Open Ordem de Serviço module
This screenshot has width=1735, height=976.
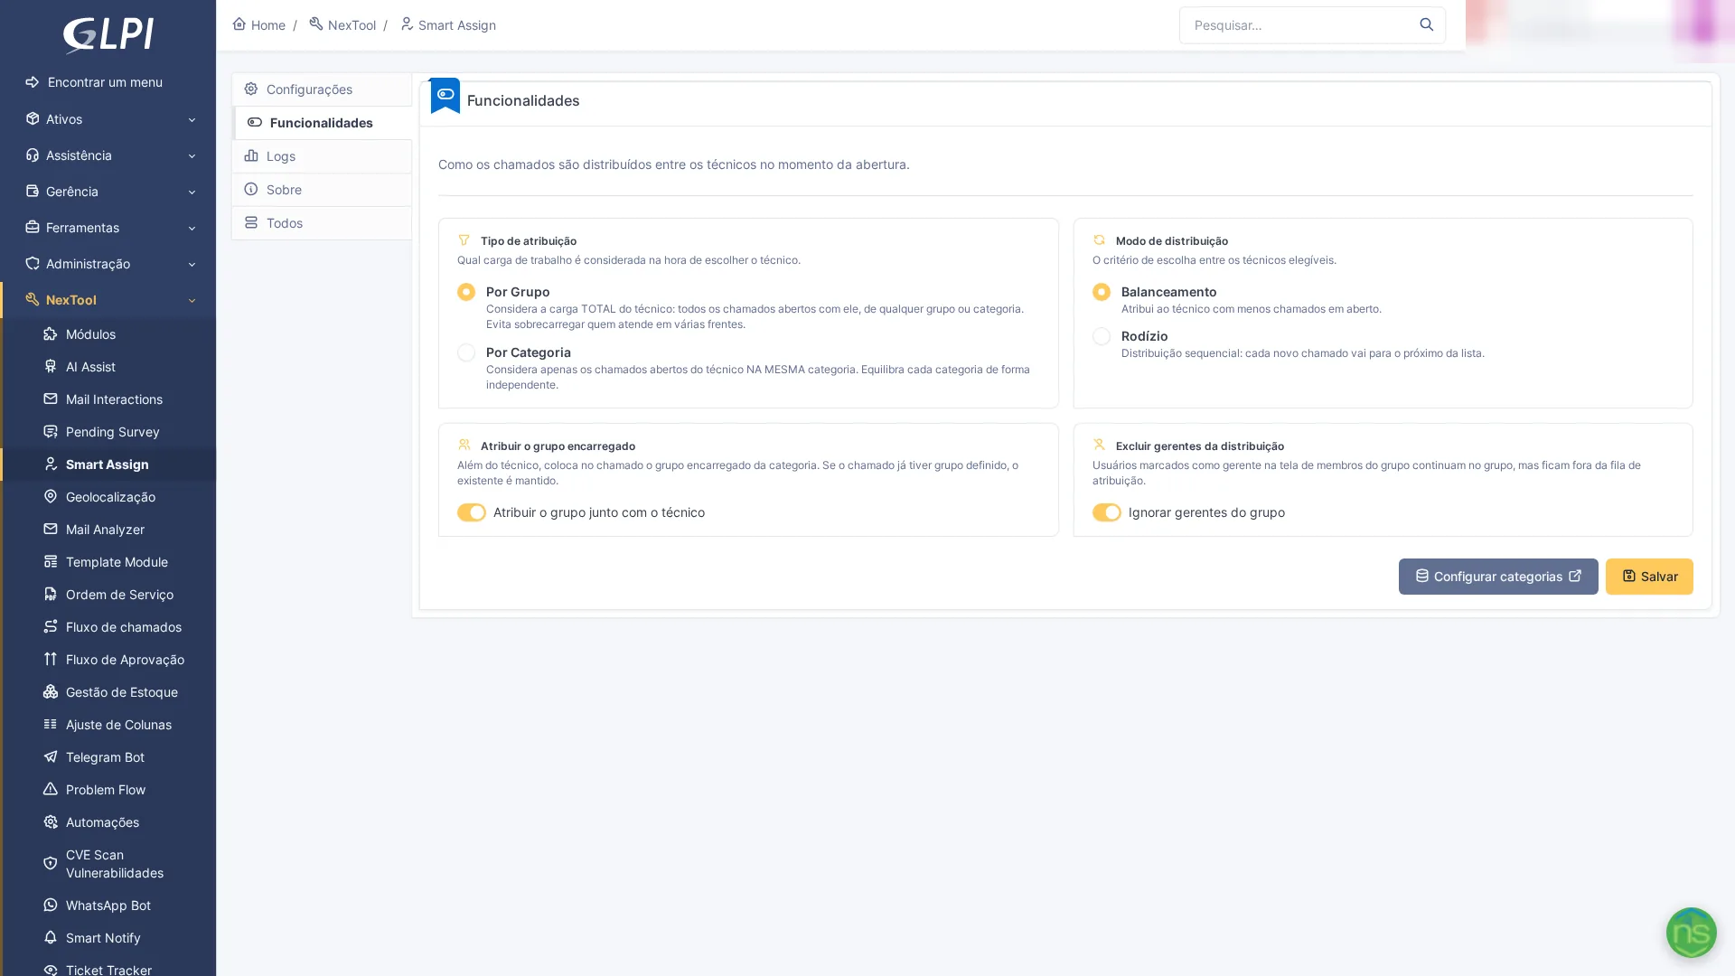click(x=109, y=595)
